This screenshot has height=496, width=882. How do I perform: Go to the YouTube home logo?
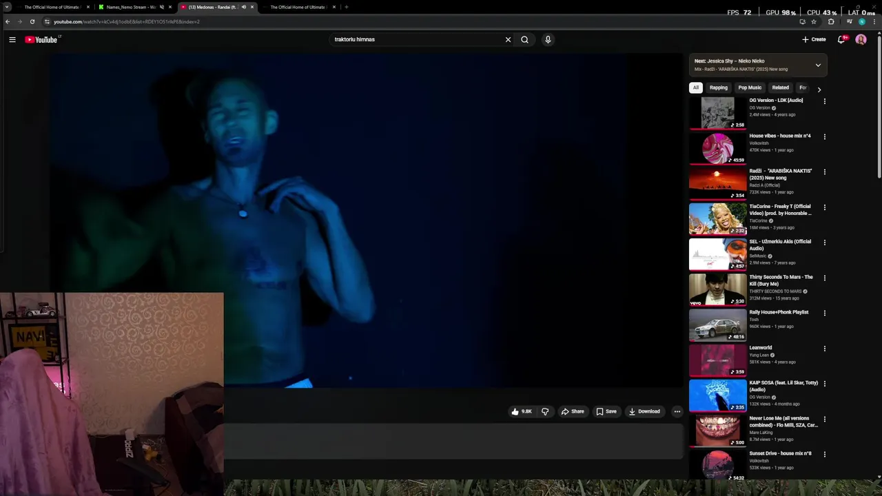(x=42, y=39)
